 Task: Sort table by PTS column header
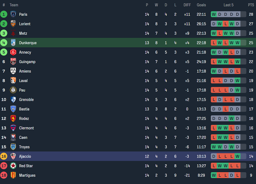251,5
